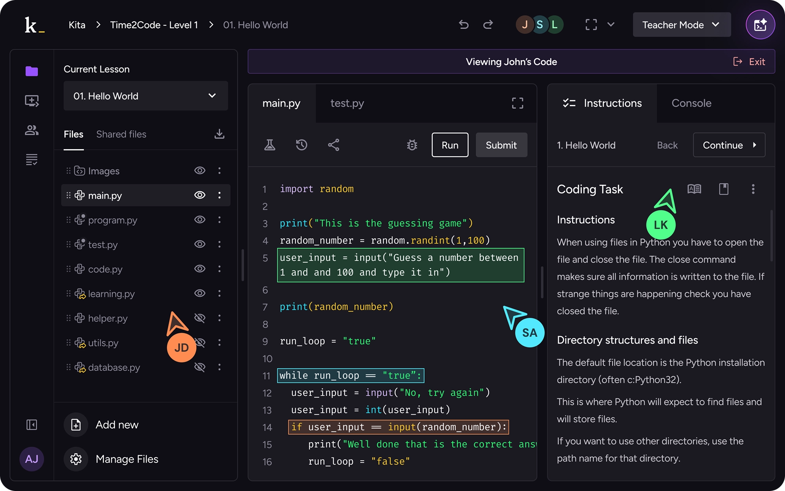
Task: Click the bookmark icon in Coding Task
Action: [724, 189]
